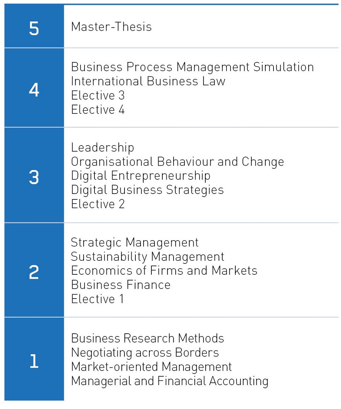Select semester 4 number block
This screenshot has width=341, height=409.
click(34, 91)
